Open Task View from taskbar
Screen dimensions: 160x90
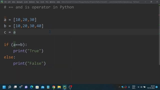click(15, 87)
